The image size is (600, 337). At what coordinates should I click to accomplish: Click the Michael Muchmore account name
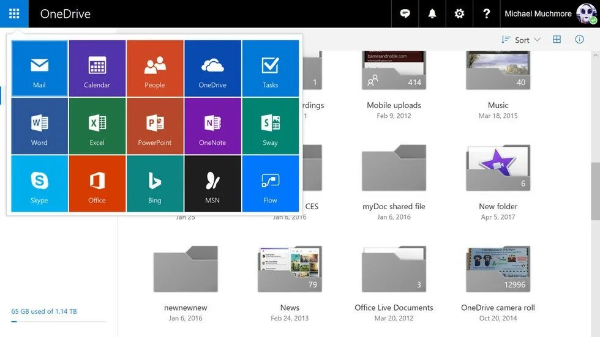click(x=538, y=13)
